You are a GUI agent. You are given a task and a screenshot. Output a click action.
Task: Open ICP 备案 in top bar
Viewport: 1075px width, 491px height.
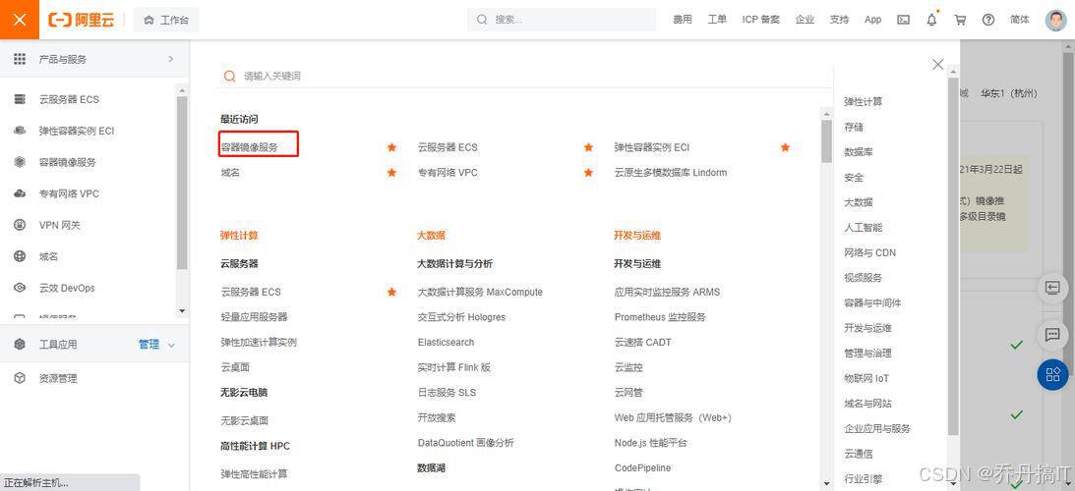tap(761, 20)
